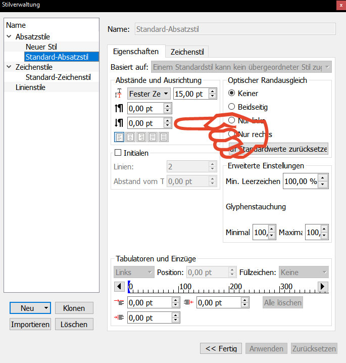Select right text alignment icon
Image resolution: width=346 pixels, height=363 pixels.
(x=141, y=137)
